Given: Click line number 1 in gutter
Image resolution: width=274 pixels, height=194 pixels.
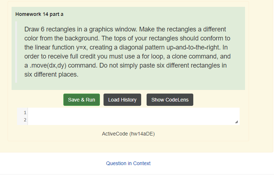Looking at the screenshot, I should [25, 112].
